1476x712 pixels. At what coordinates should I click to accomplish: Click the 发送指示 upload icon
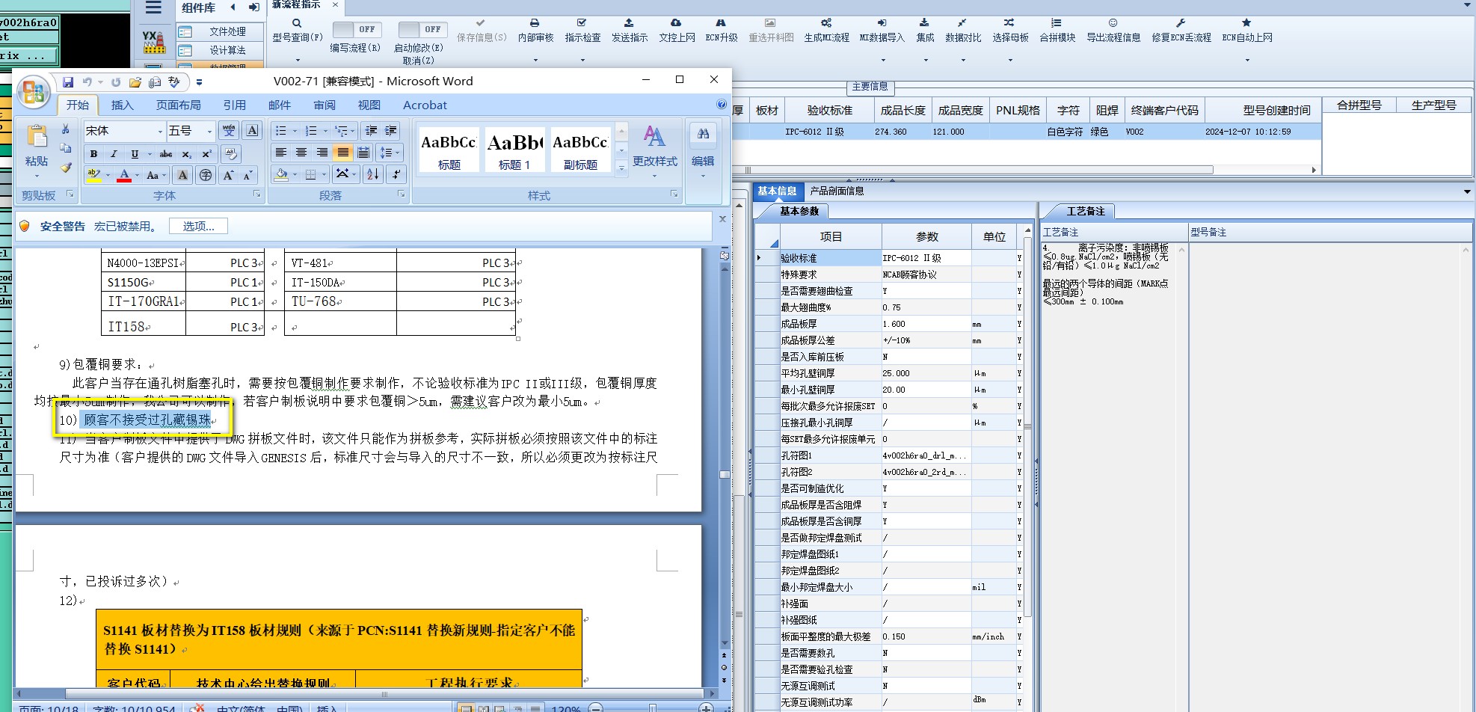point(629,23)
